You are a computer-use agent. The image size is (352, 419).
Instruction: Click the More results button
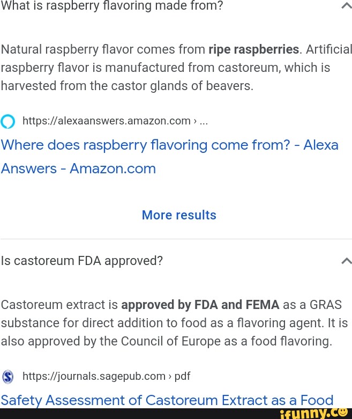point(179,215)
